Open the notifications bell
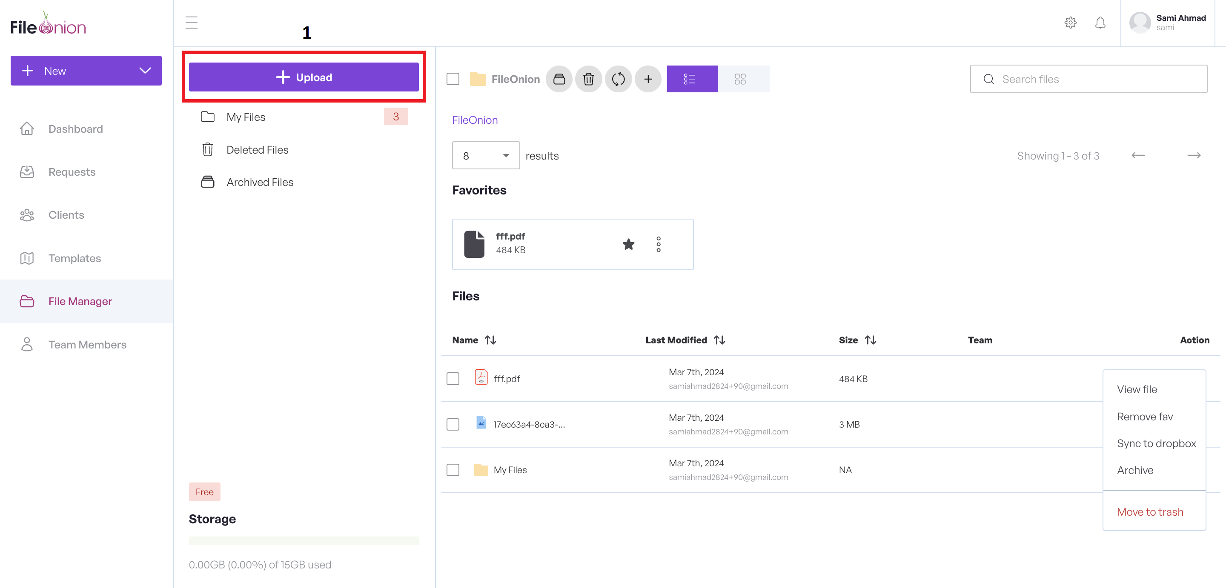Screen dimensions: 1226x588 click(x=1100, y=23)
